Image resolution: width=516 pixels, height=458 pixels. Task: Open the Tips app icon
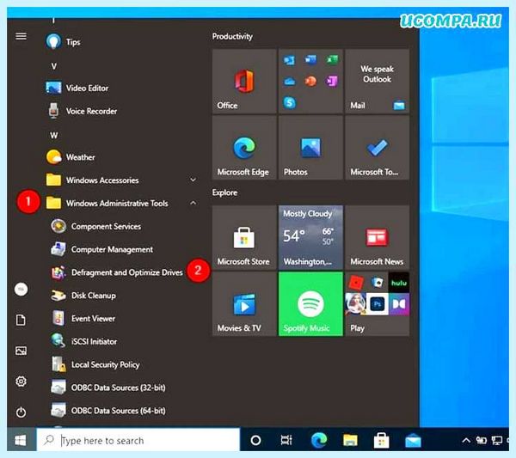[x=53, y=42]
